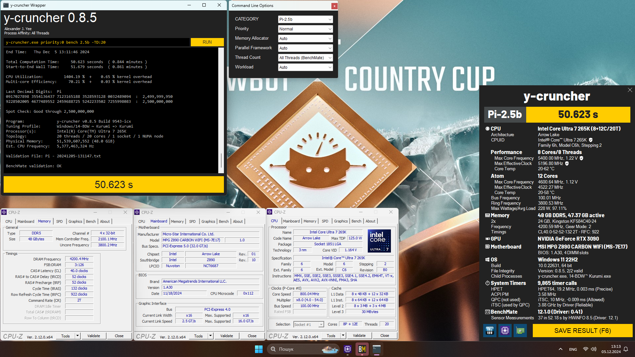Click the terminal icon in taskbar

pos(377,349)
